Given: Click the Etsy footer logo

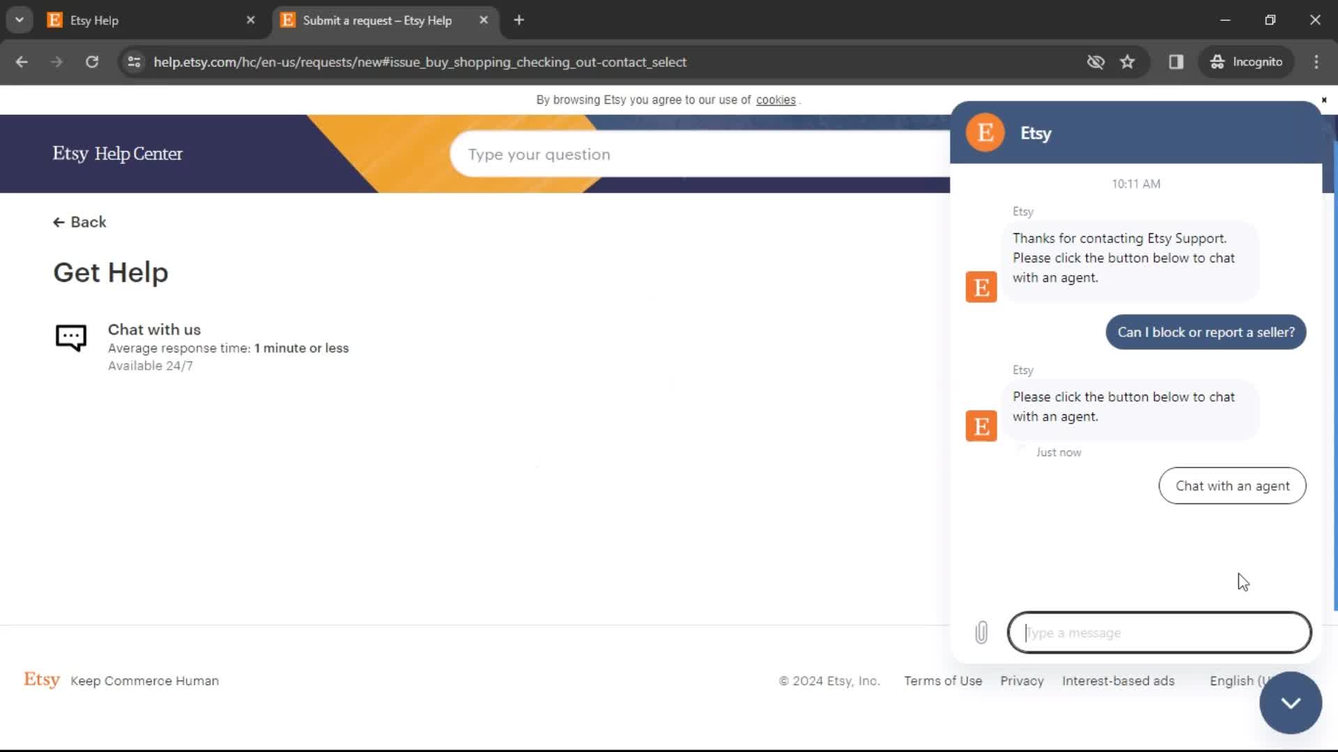Looking at the screenshot, I should [x=42, y=680].
